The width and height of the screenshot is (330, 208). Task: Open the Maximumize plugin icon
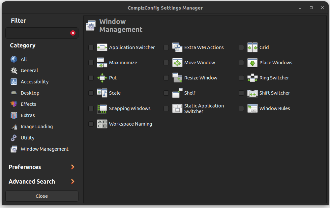102,63
